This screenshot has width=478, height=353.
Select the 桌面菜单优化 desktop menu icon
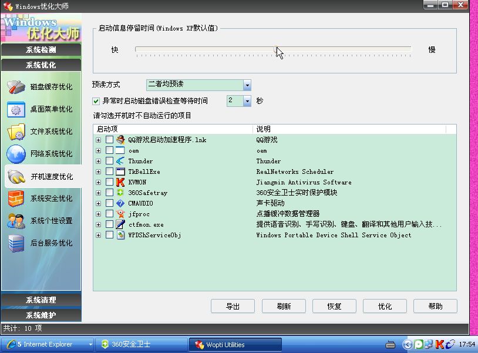(x=16, y=109)
